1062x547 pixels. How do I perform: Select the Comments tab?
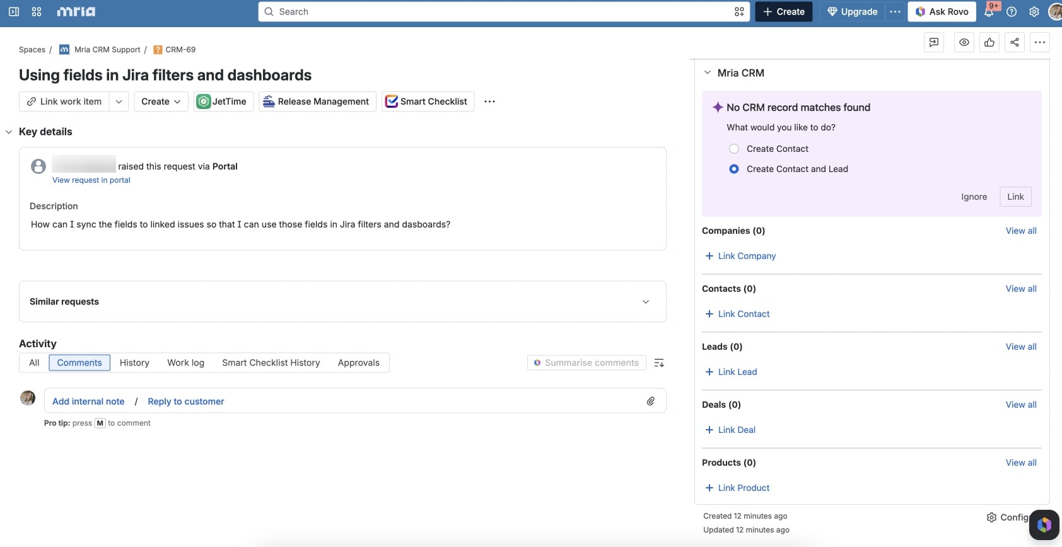point(79,363)
